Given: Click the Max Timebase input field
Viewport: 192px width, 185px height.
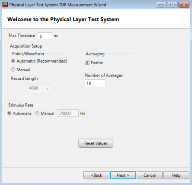Looking at the screenshot, I should tap(45, 36).
